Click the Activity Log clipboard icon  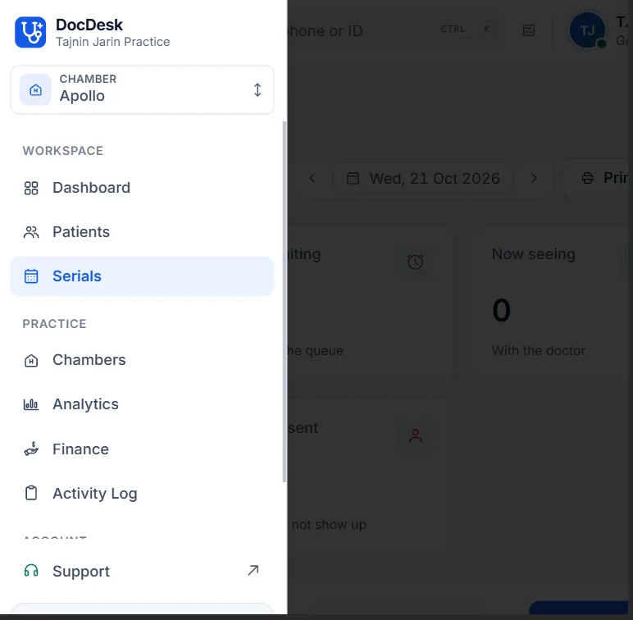pos(31,493)
